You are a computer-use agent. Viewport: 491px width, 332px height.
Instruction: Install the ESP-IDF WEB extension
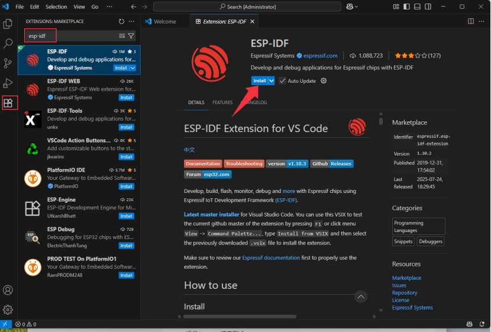[x=127, y=98]
